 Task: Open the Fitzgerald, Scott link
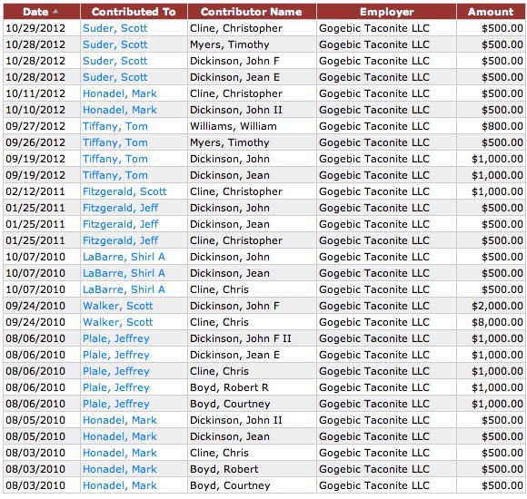124,191
